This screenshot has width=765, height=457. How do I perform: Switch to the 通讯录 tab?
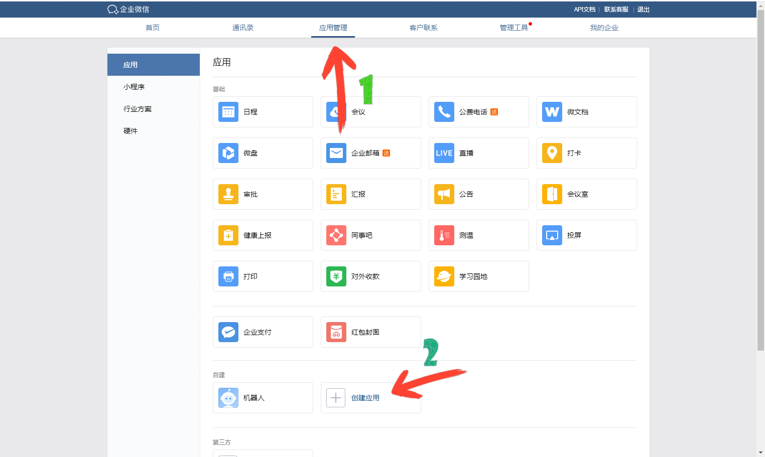click(243, 28)
